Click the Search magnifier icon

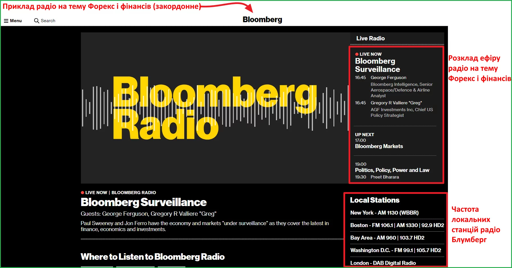click(x=36, y=21)
